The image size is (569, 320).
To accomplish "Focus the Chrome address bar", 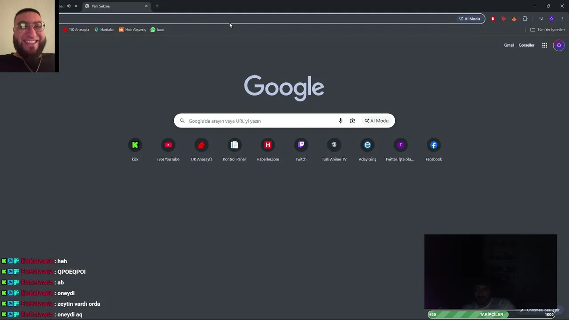I will tap(258, 19).
